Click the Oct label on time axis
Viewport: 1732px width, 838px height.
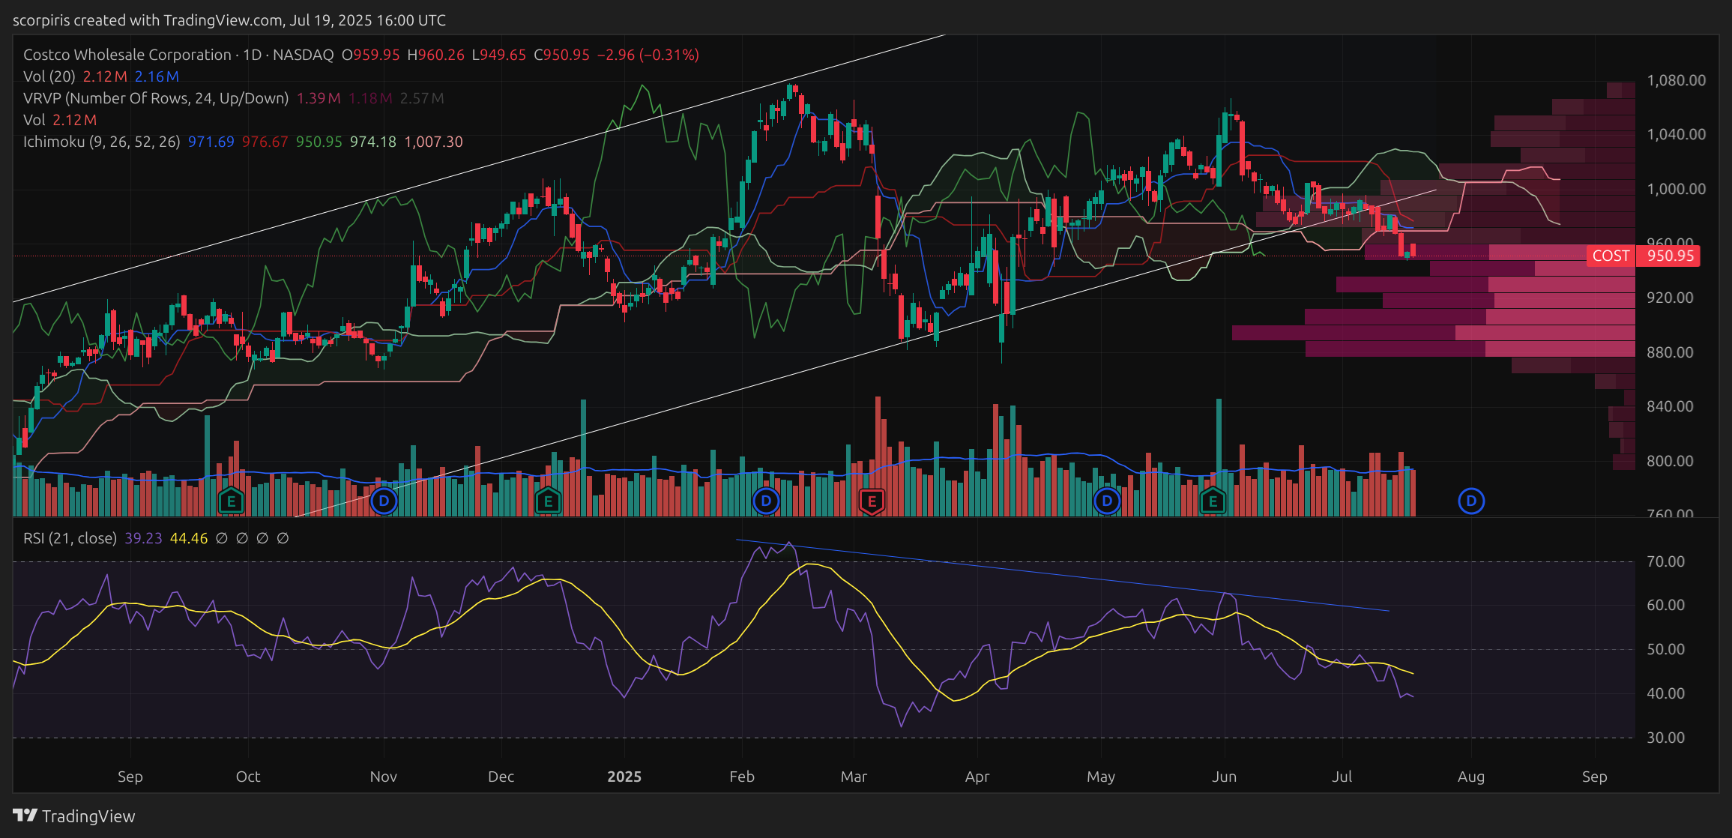248,777
